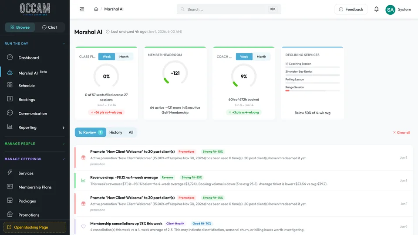Click the chart icon on Revenue drop row
This screenshot has width=418, height=235.
[84, 180]
